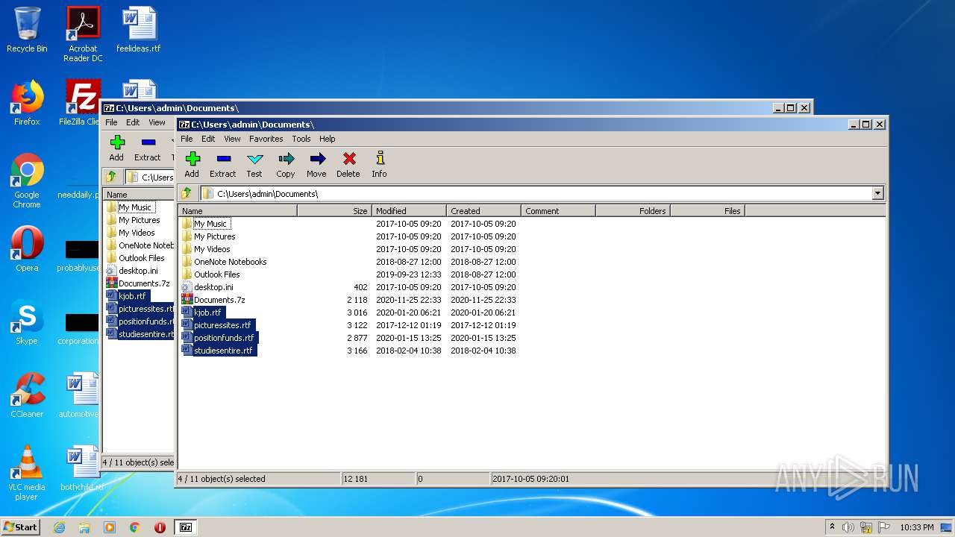The image size is (955, 537).
Task: Open Acrobat Reader DC desktop shortcut
Action: [83, 34]
